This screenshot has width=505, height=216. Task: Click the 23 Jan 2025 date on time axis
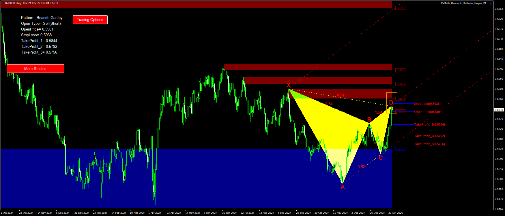[100, 213]
